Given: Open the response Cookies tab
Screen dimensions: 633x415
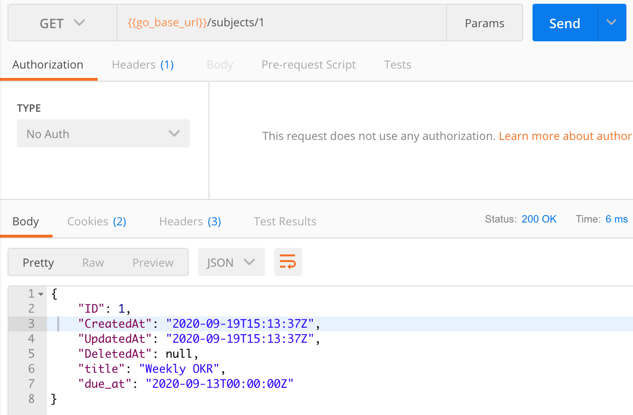Looking at the screenshot, I should 97,222.
